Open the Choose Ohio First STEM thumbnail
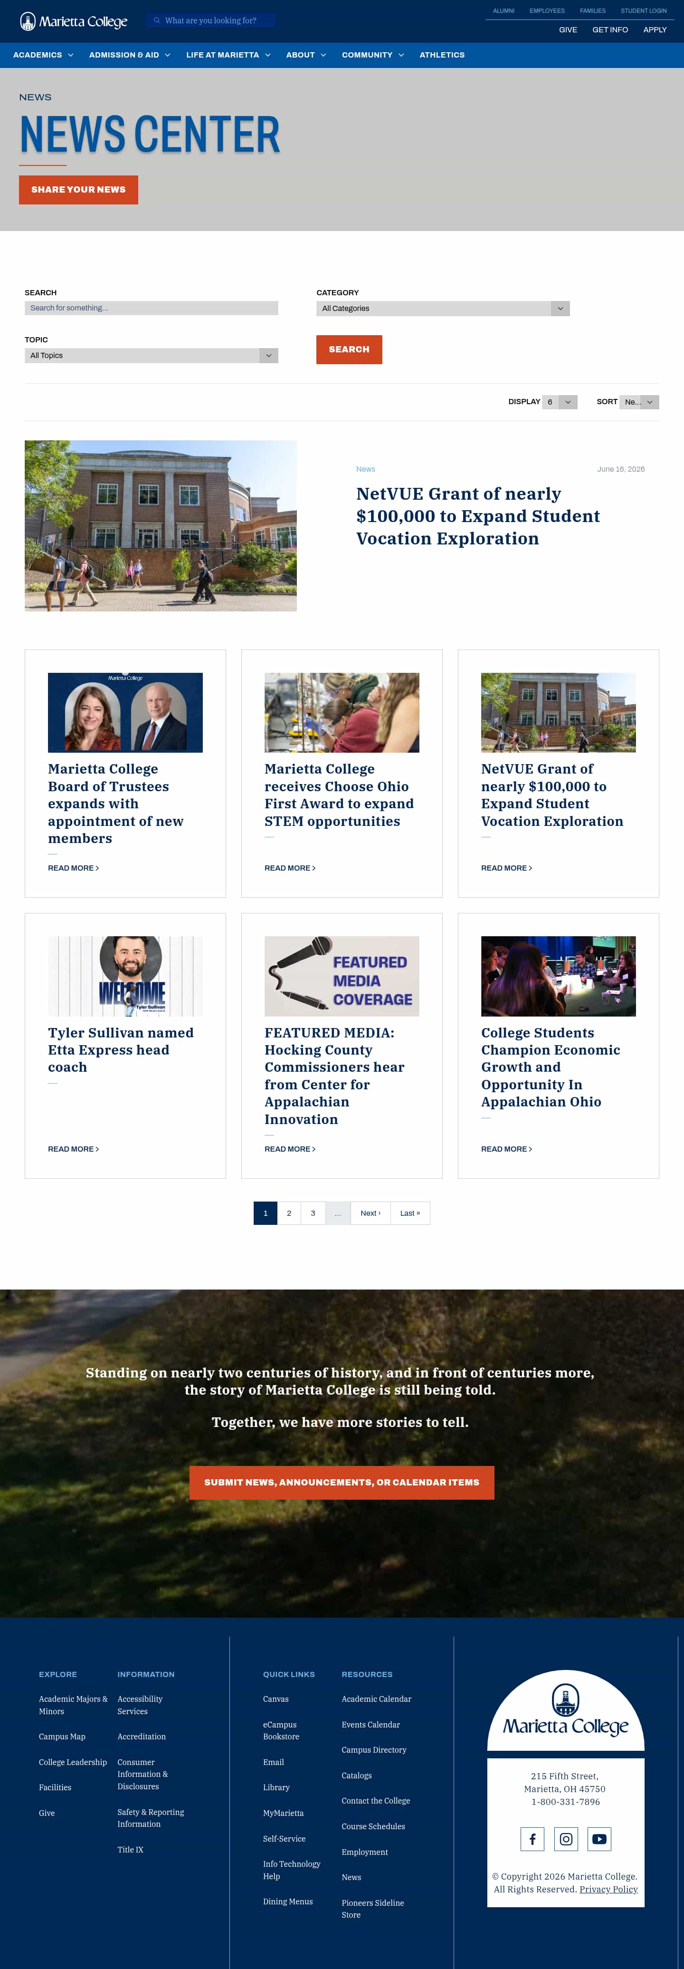Image resolution: width=684 pixels, height=1969 pixels. [342, 712]
